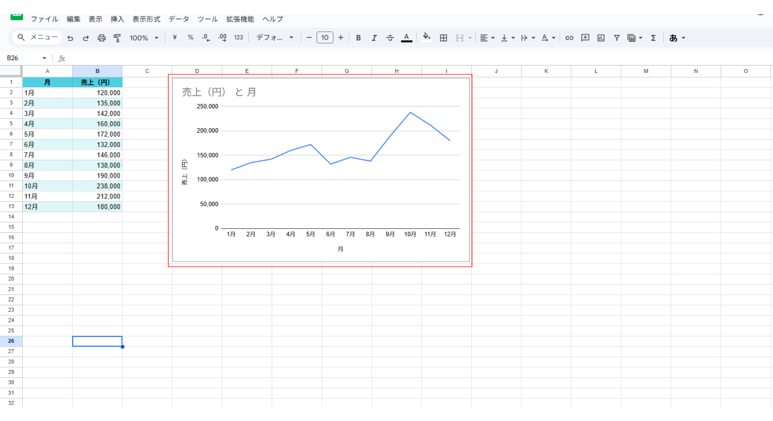Select column A header
The image size is (773, 421).
tap(47, 71)
